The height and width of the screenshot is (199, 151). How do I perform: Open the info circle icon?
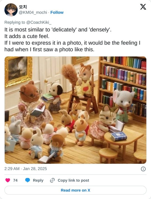coord(143,169)
